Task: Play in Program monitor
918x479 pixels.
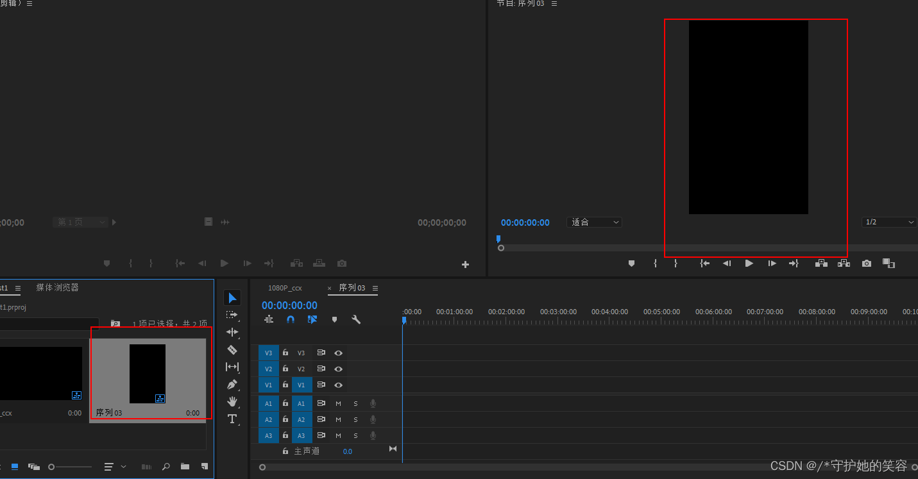Action: [749, 263]
